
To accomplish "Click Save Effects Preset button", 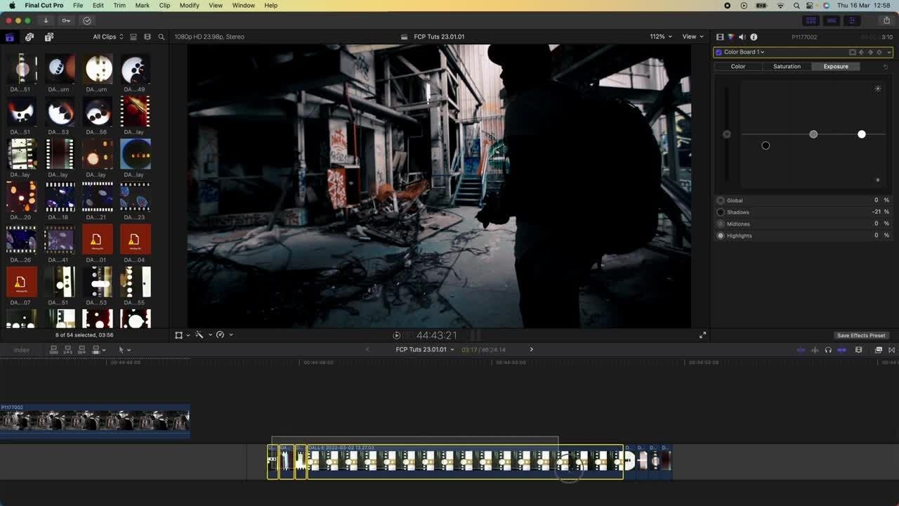I will click(x=861, y=335).
